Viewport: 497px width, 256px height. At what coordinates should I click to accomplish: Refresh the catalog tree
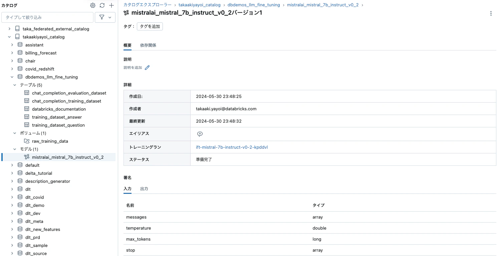[x=102, y=5]
